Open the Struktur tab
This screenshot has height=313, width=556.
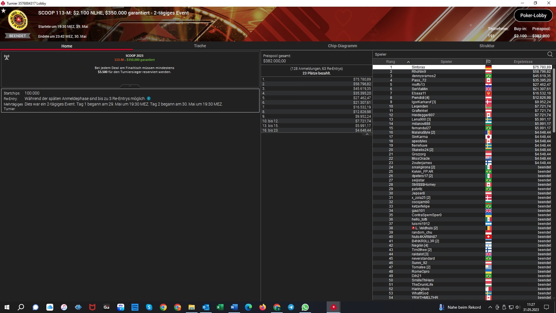[487, 46]
